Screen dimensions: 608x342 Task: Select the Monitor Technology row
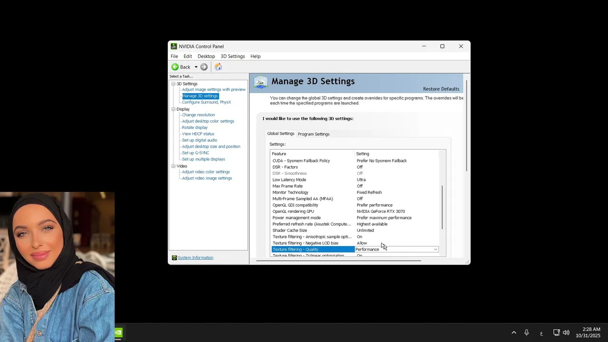(355, 192)
